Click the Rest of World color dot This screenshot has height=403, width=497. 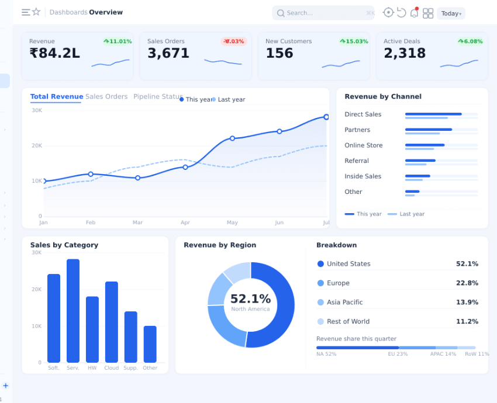point(320,322)
